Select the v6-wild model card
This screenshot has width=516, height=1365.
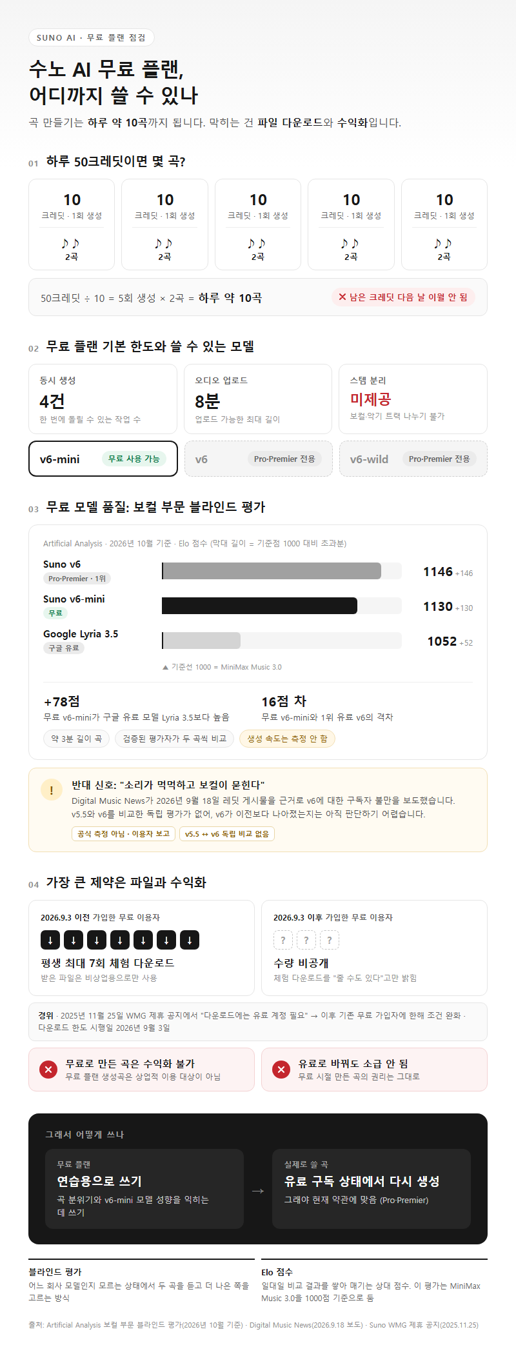coord(413,459)
